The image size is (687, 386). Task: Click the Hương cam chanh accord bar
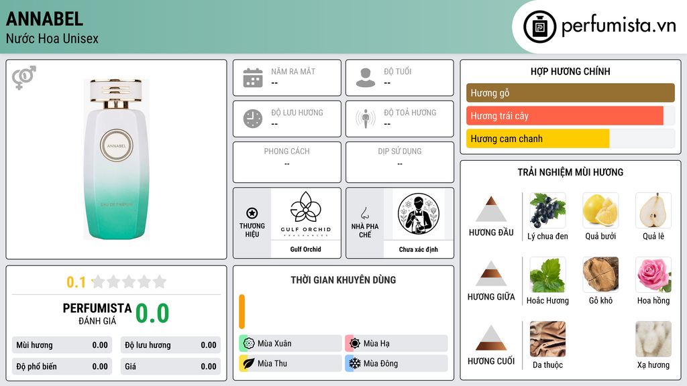[x=570, y=139]
